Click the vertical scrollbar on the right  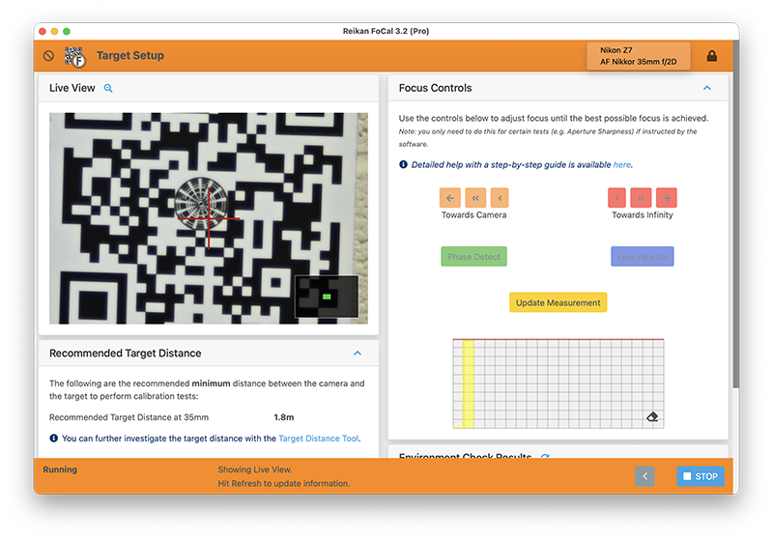point(736,214)
